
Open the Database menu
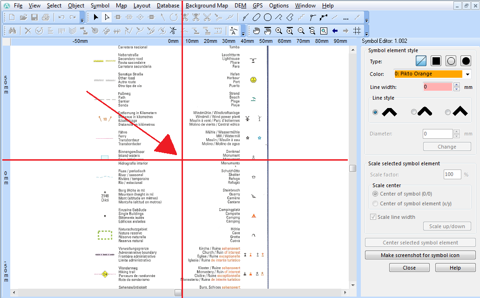[x=168, y=6]
